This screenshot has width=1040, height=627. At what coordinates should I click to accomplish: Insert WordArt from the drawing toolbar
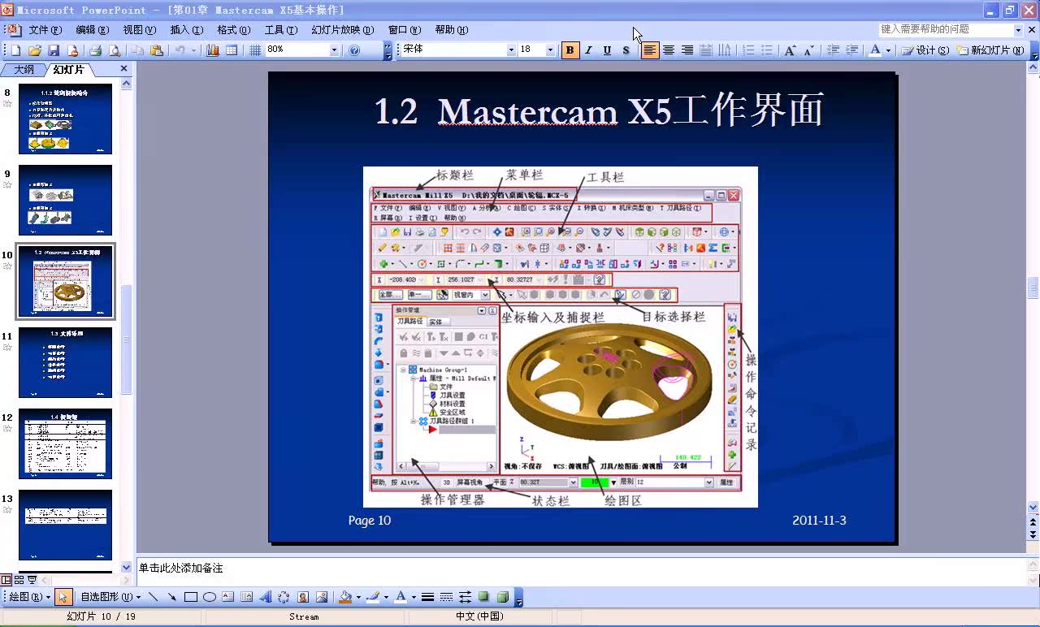(266, 597)
